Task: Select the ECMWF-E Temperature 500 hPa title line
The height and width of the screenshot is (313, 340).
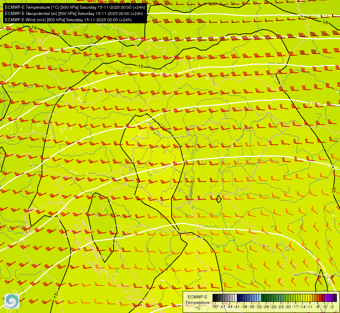Action: tap(75, 7)
